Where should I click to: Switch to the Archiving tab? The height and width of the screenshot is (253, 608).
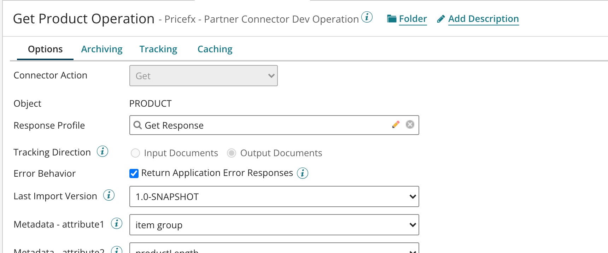pos(102,49)
